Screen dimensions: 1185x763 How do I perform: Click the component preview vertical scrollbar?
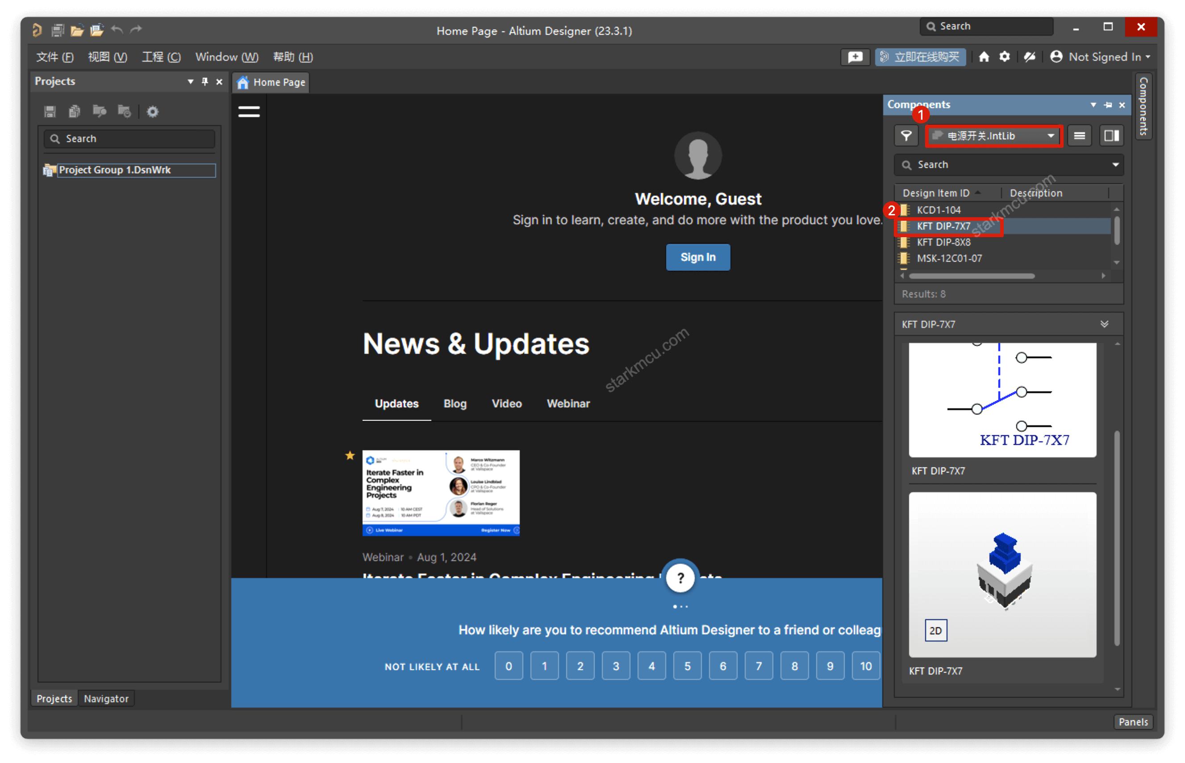(1116, 537)
